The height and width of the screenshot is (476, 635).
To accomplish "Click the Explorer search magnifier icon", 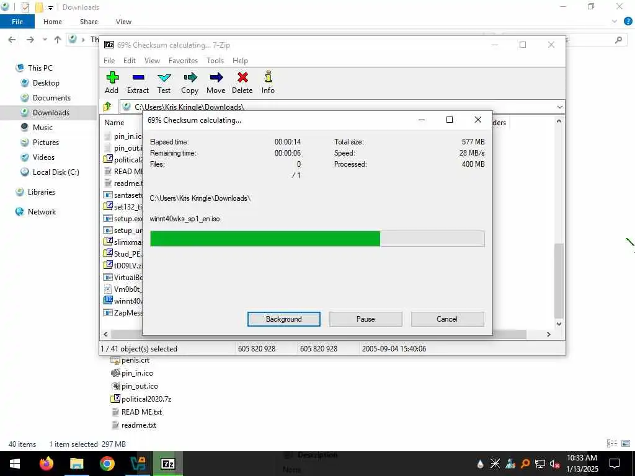I will (618, 40).
